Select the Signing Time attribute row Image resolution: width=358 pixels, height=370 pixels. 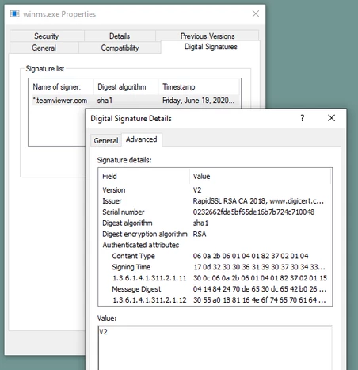point(215,267)
